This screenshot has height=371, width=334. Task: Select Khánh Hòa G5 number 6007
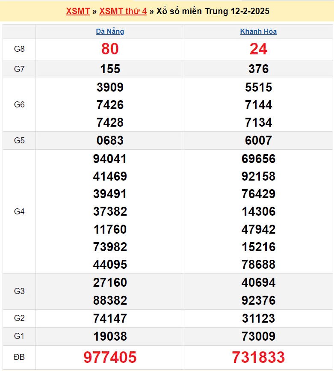pos(258,140)
